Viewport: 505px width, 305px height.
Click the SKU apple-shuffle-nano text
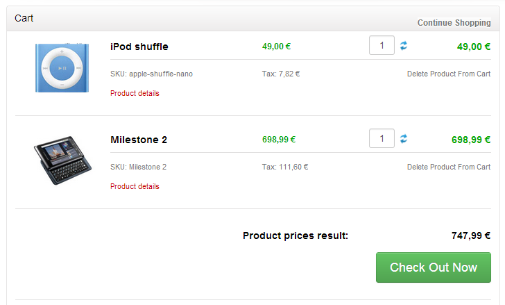tap(151, 74)
